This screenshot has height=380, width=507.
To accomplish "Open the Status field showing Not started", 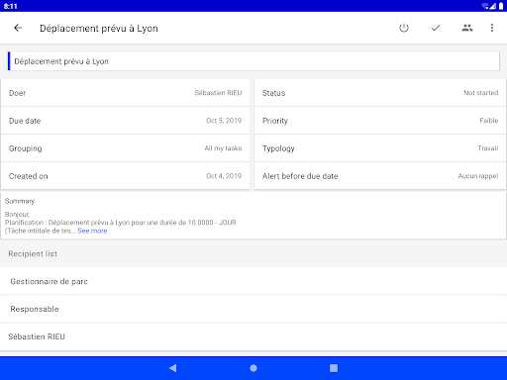I will coord(380,93).
